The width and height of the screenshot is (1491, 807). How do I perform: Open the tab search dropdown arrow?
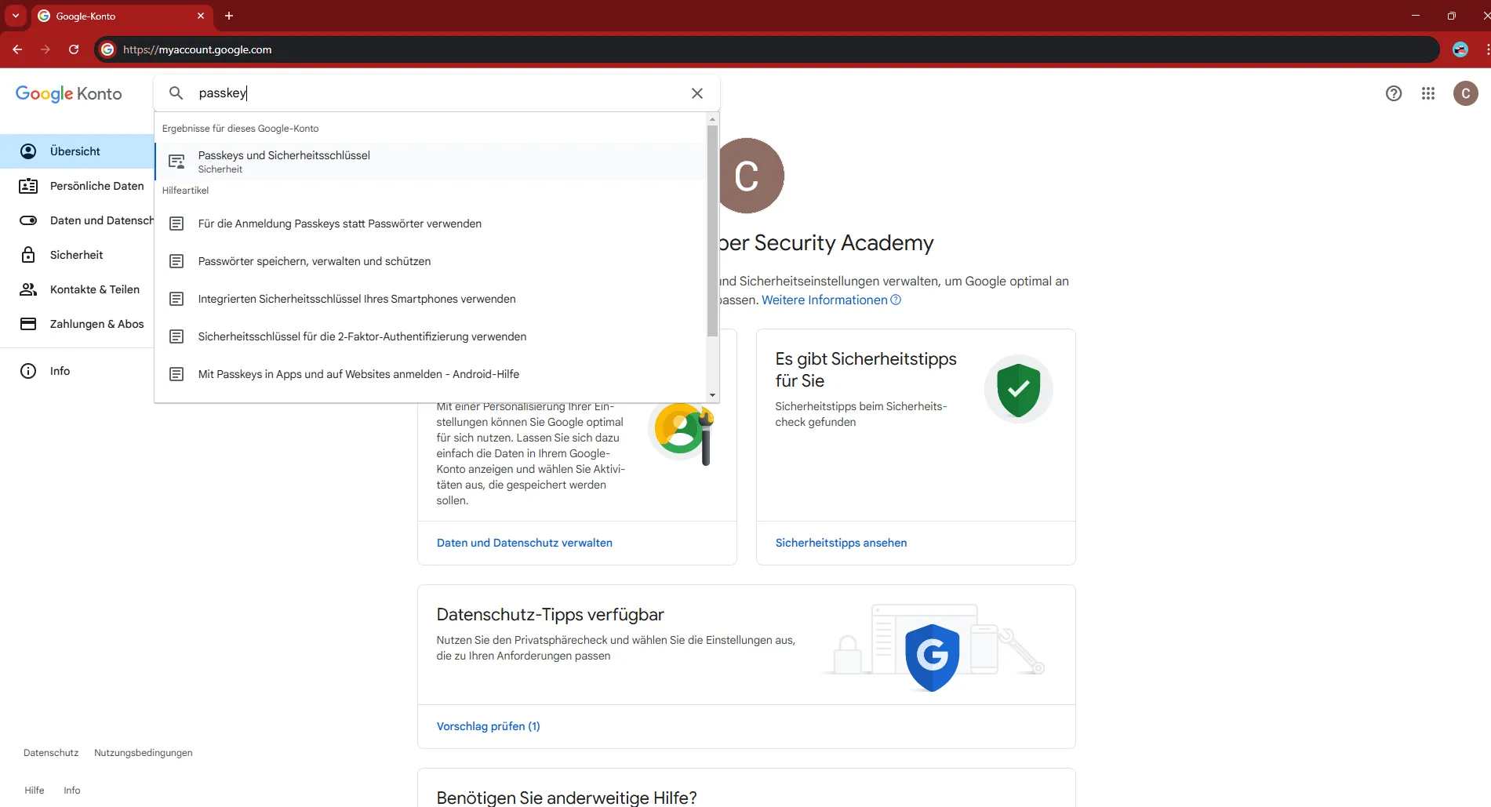(16, 16)
